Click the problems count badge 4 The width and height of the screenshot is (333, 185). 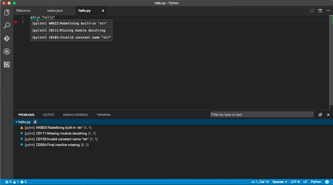pyautogui.click(x=35, y=122)
